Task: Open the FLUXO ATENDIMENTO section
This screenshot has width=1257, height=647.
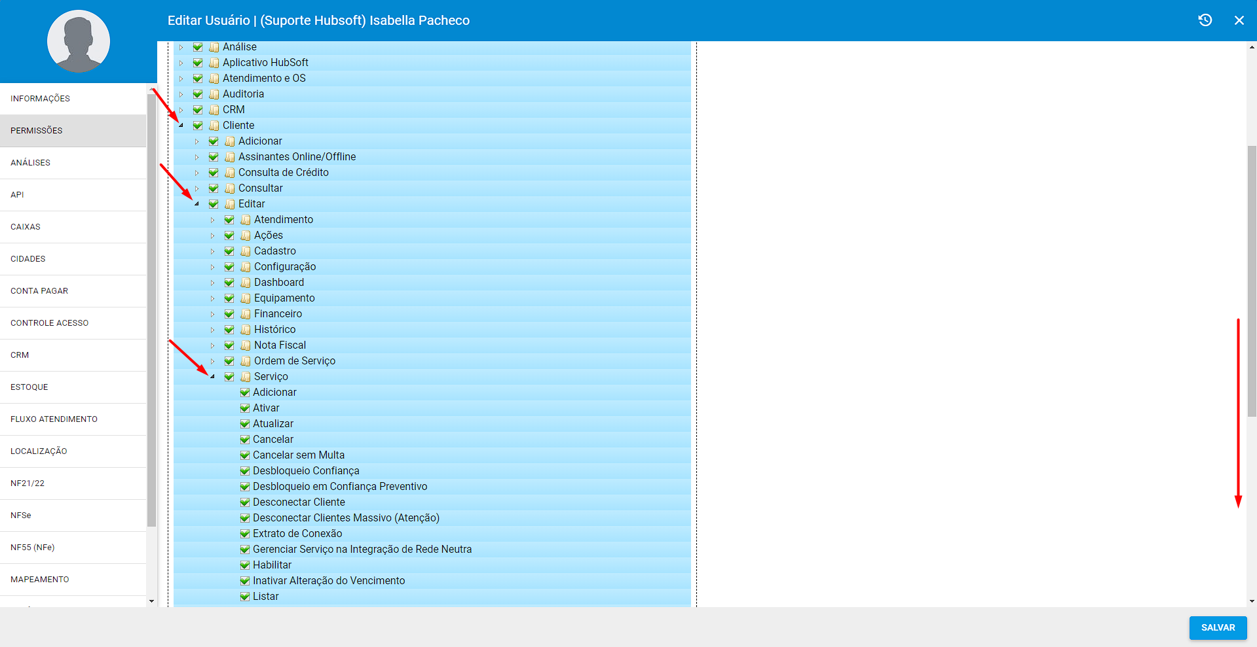Action: coord(73,419)
